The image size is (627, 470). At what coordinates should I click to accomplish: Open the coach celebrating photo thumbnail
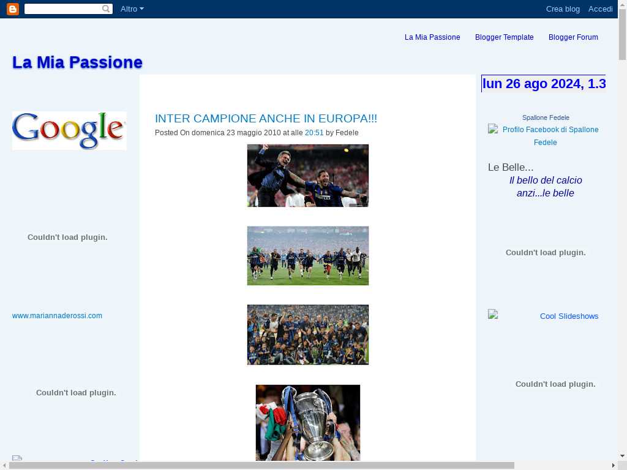coord(308,176)
